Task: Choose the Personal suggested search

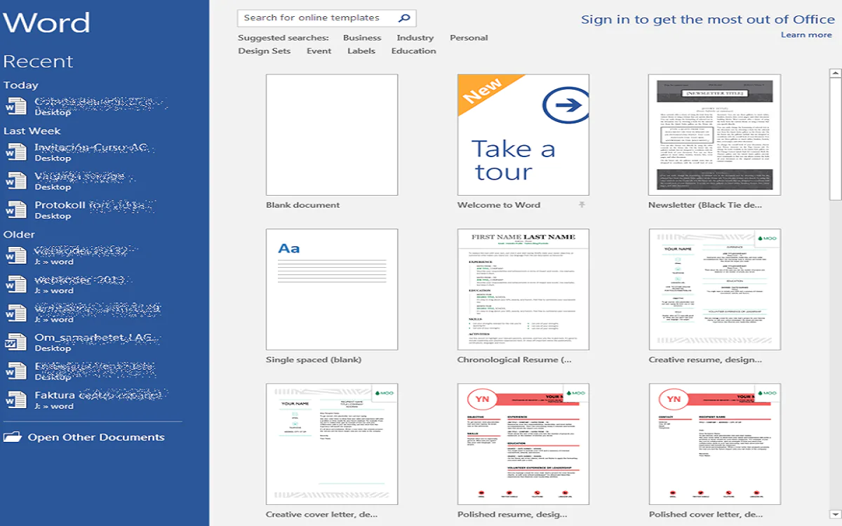Action: tap(469, 38)
